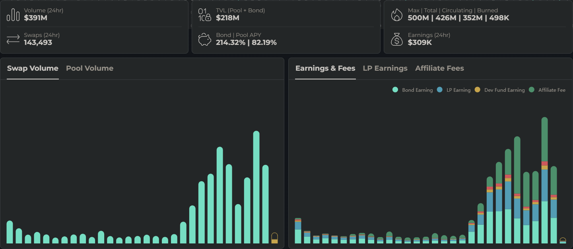The height and width of the screenshot is (249, 573).
Task: Click the Earnings money bag icon
Action: [x=396, y=39]
